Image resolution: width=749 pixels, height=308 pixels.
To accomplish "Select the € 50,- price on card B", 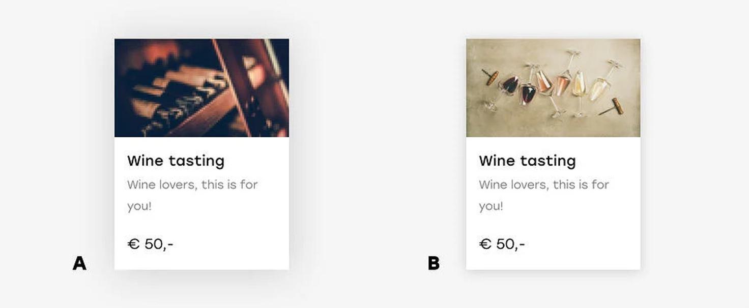I will coord(502,244).
